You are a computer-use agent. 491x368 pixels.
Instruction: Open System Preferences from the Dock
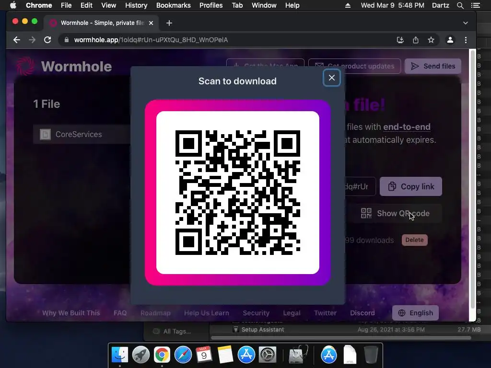(267, 355)
